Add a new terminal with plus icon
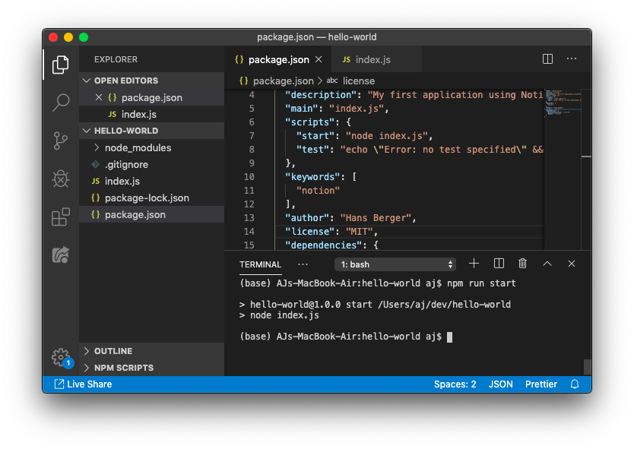 coord(474,264)
